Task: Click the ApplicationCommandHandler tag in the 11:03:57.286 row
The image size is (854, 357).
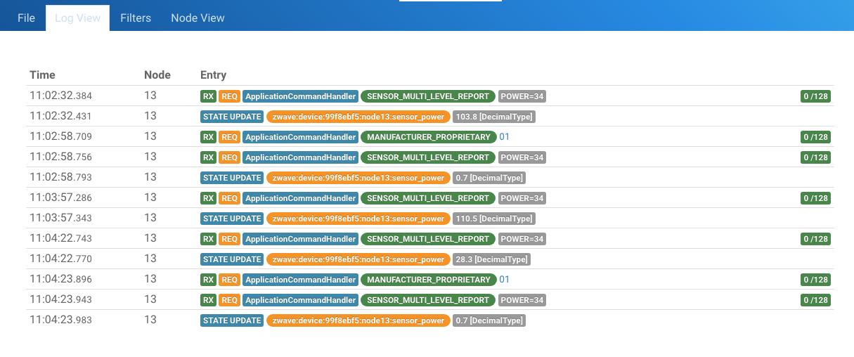Action: point(300,198)
